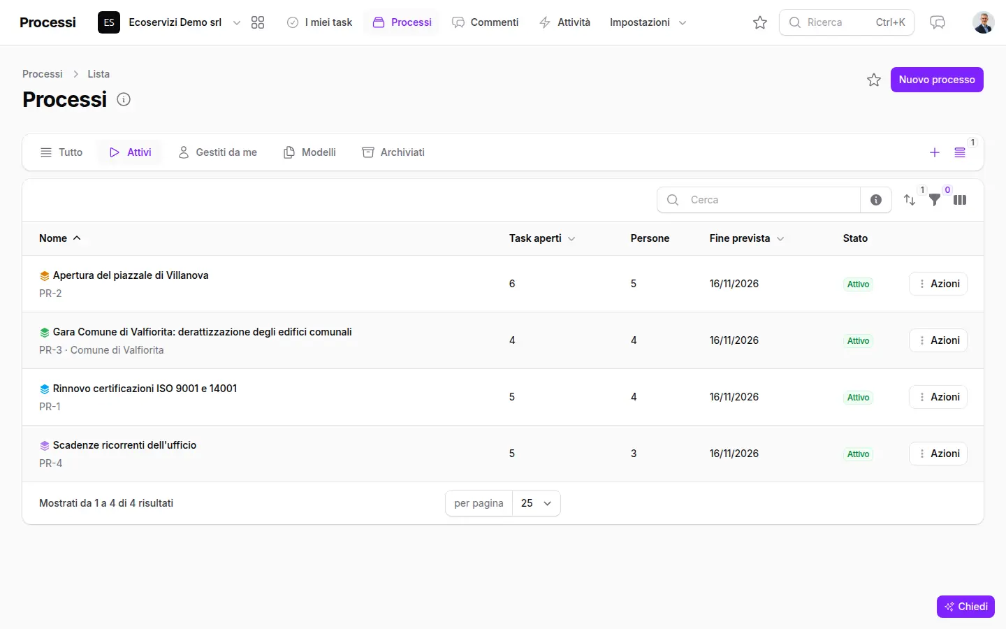Screen dimensions: 1006x629
Task: Open the user profile avatar
Action: (984, 22)
